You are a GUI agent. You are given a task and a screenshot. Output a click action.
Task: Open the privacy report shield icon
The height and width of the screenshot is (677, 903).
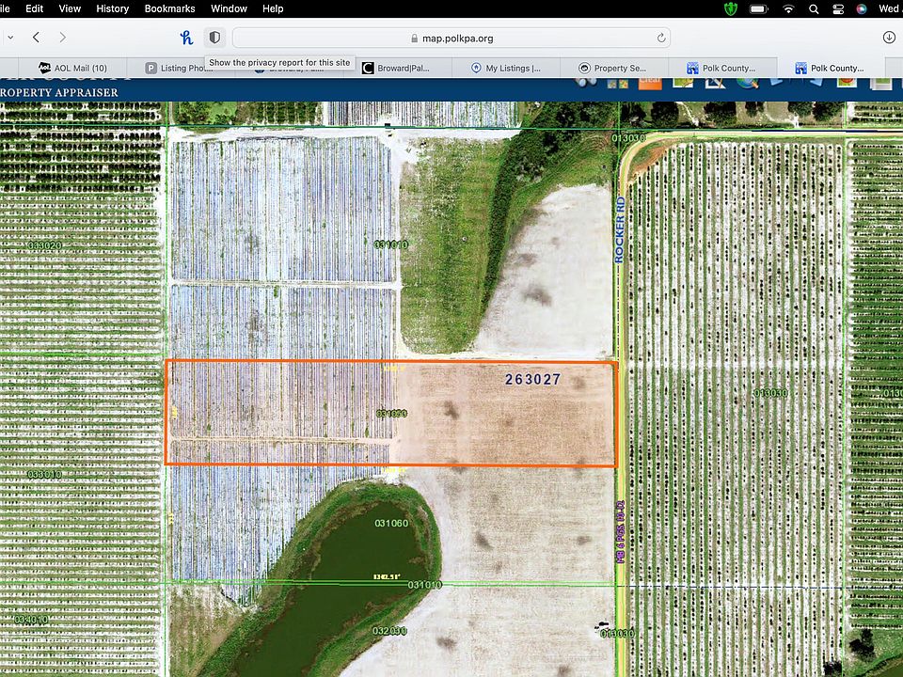pyautogui.click(x=214, y=38)
